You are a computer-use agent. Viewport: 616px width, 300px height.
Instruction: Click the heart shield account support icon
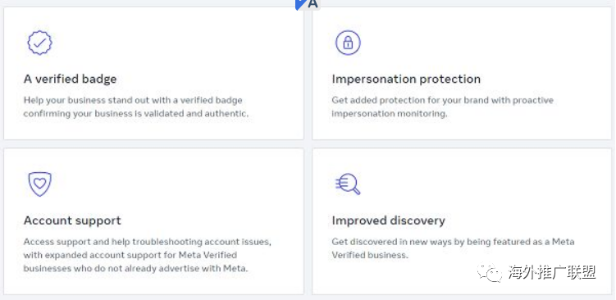tap(39, 184)
